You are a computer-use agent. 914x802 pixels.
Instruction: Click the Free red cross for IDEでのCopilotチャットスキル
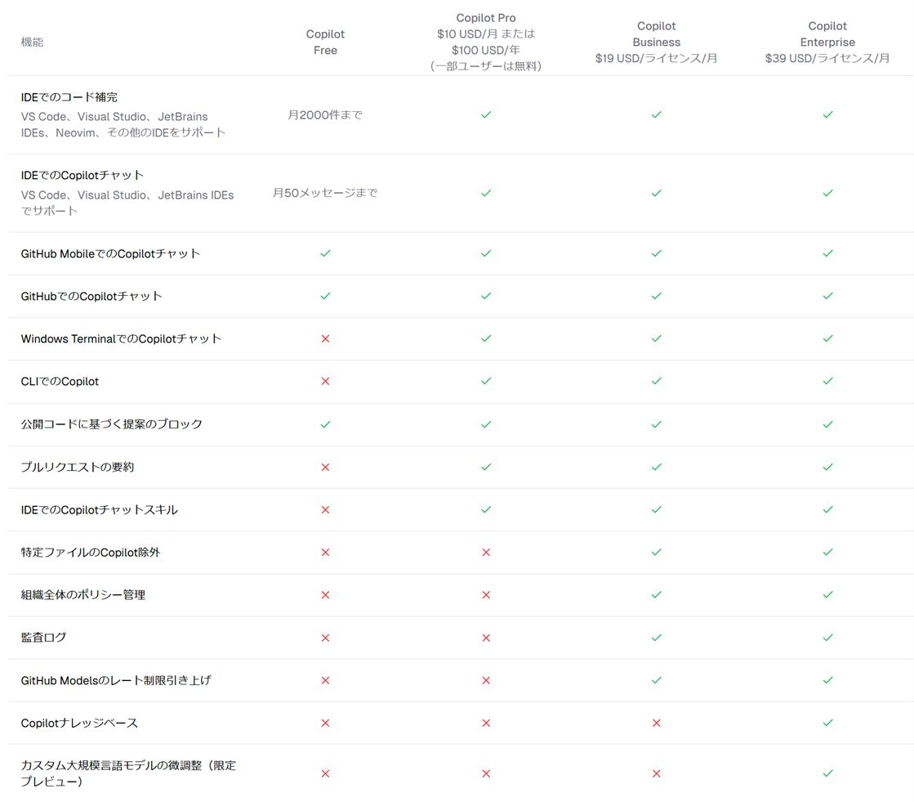325,510
